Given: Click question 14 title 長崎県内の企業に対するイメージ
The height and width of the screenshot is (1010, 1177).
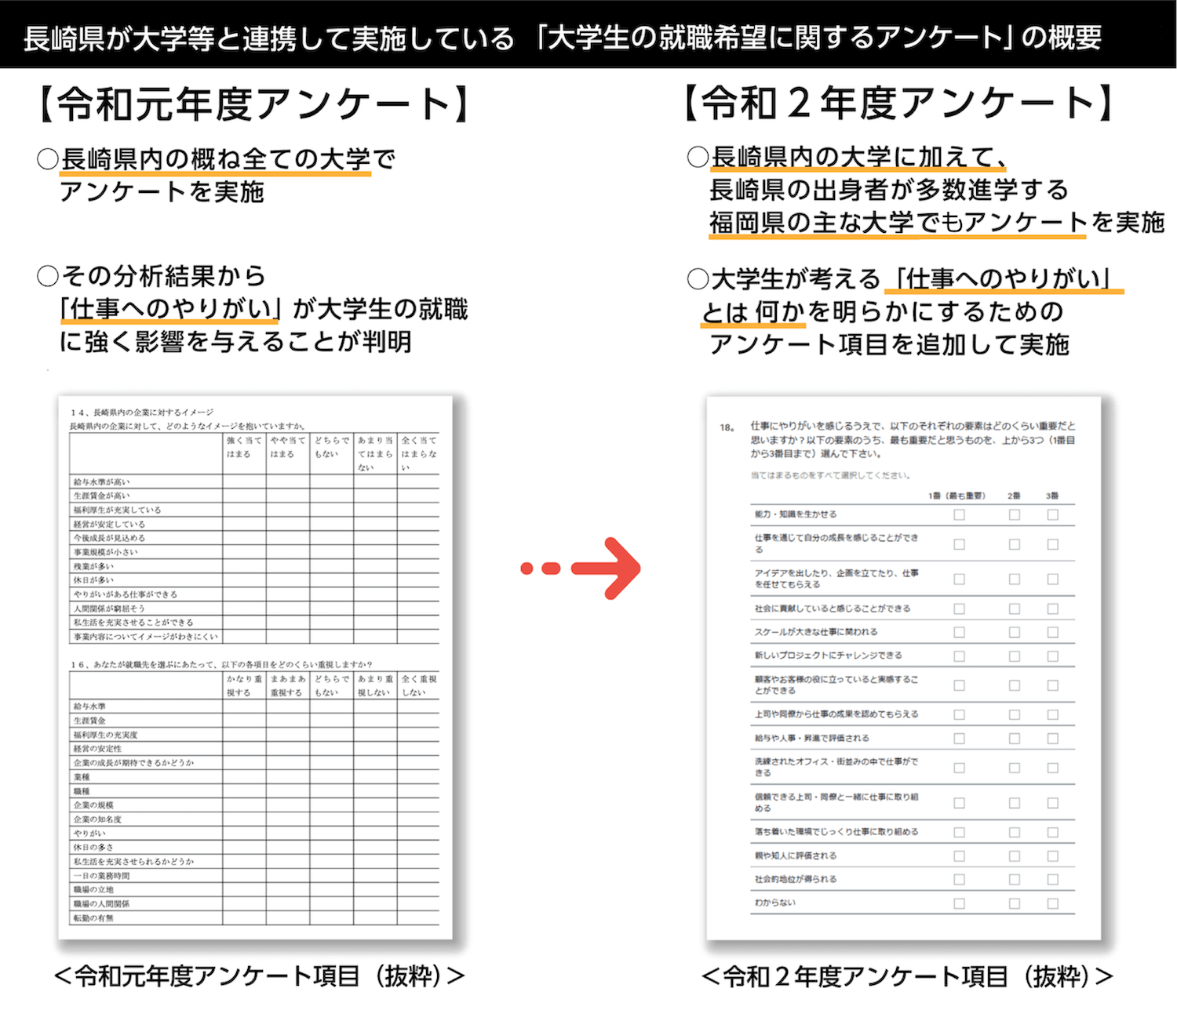Looking at the screenshot, I should [x=153, y=412].
